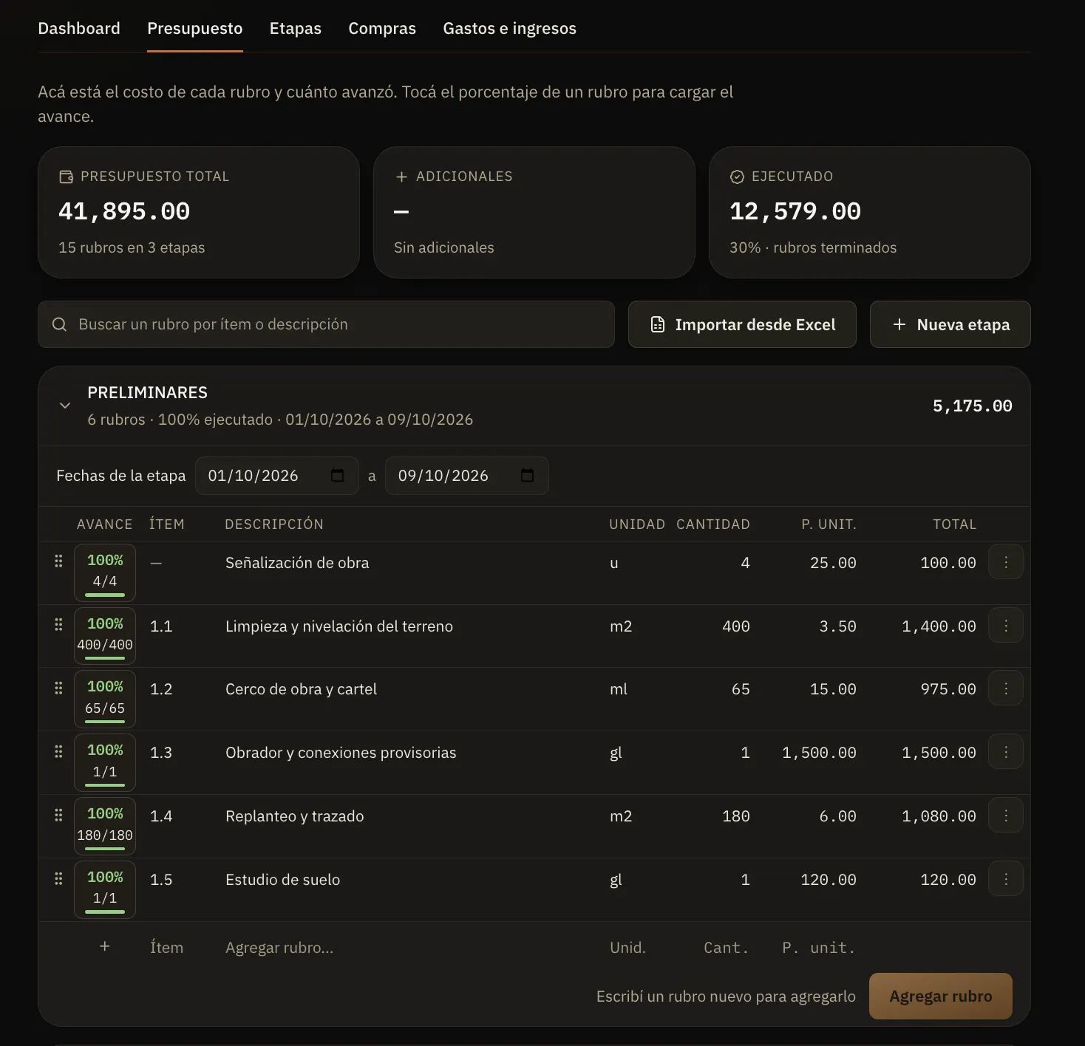Click drag handle of Obrador y conexiones row

(58, 751)
